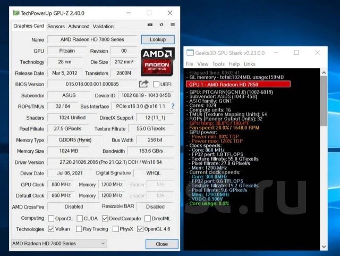The image size is (340, 256).
Task: Click the Release Date Mar 5, 2012 value
Action: click(65, 73)
